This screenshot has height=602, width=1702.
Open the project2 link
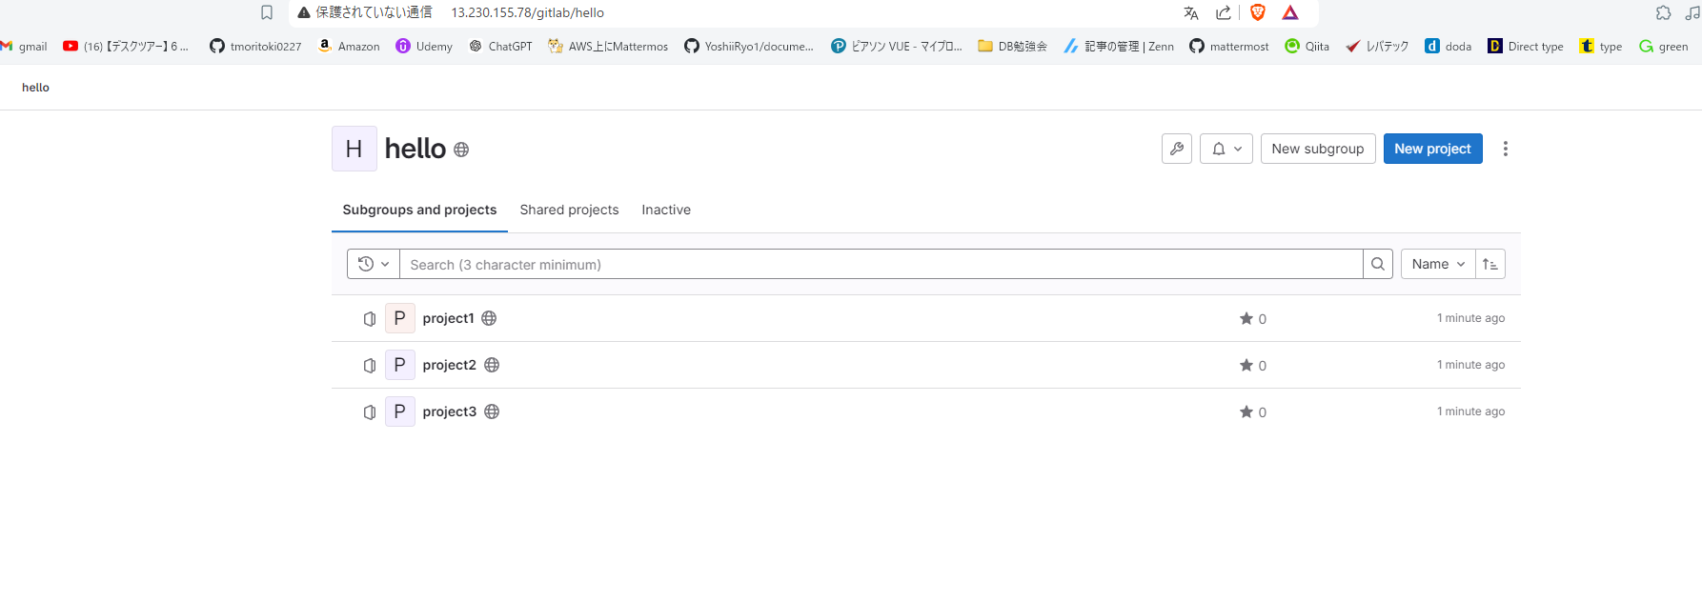pos(449,365)
